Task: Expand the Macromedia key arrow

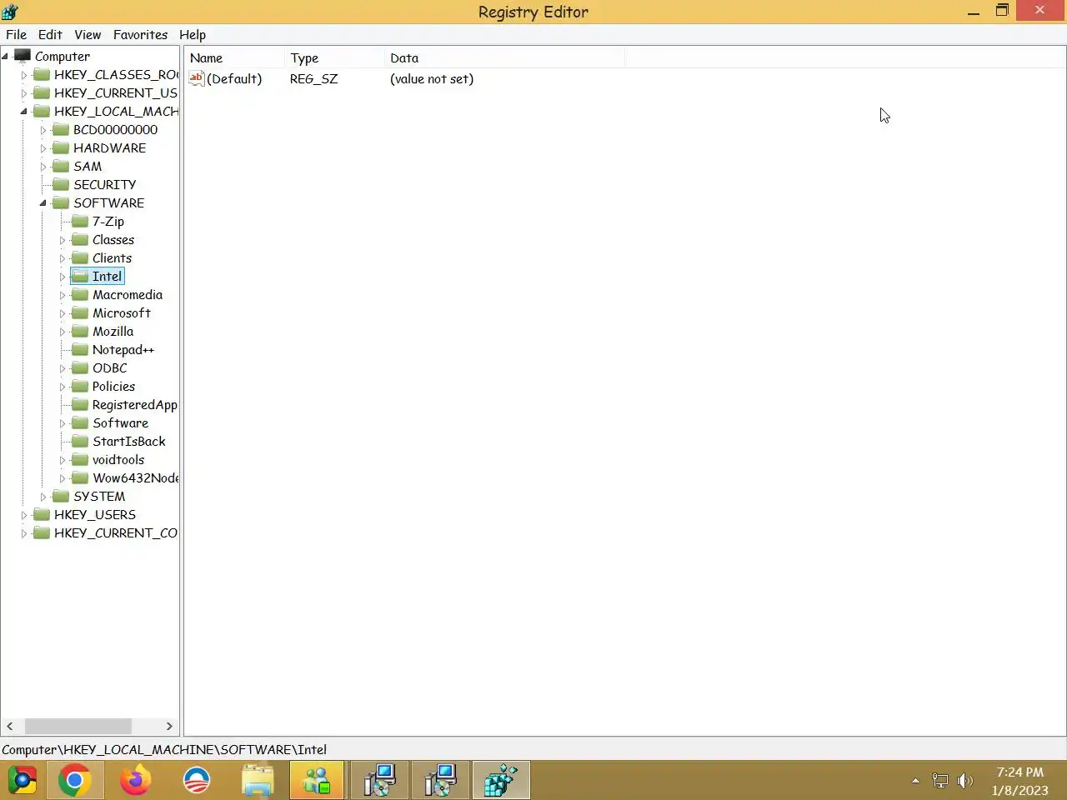Action: click(63, 295)
